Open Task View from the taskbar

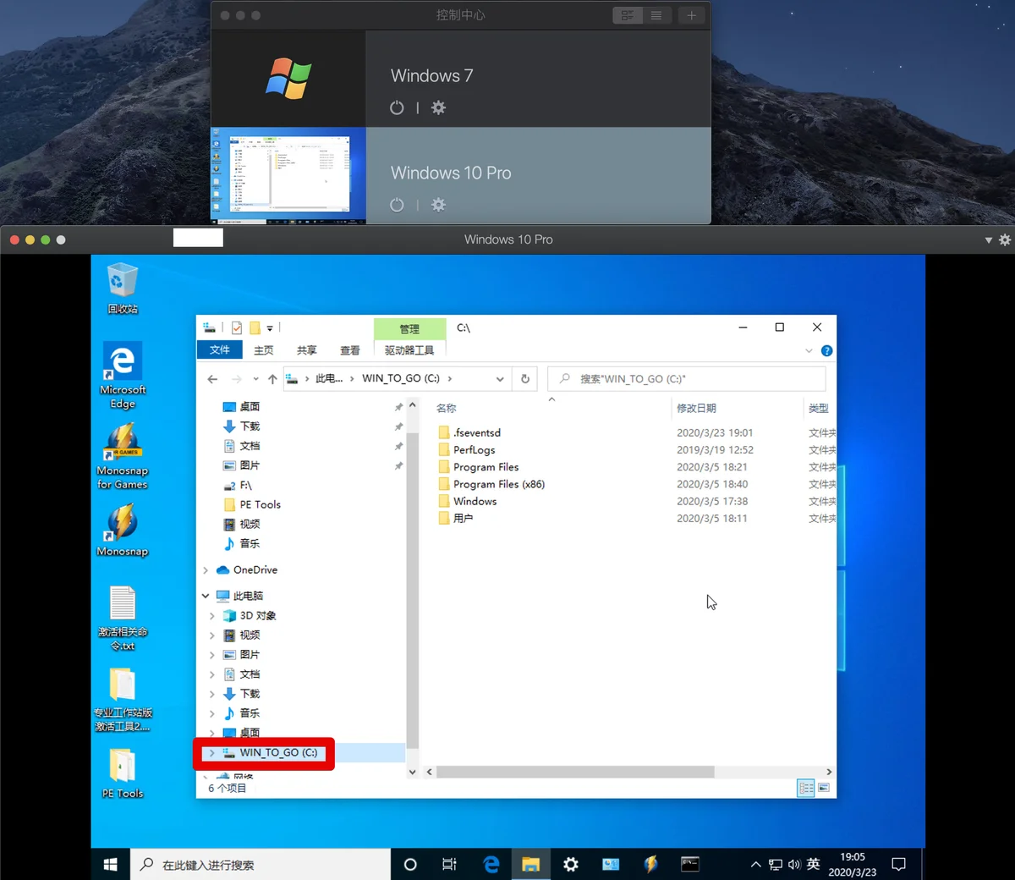[449, 864]
